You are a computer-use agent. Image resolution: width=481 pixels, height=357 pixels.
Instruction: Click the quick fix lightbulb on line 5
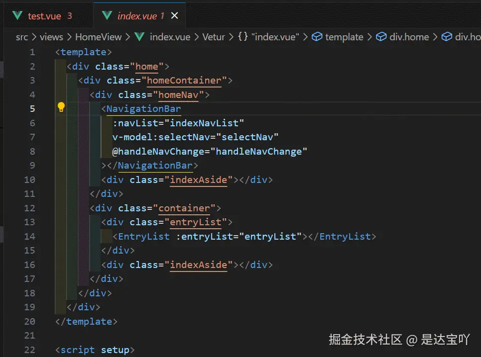tap(61, 106)
